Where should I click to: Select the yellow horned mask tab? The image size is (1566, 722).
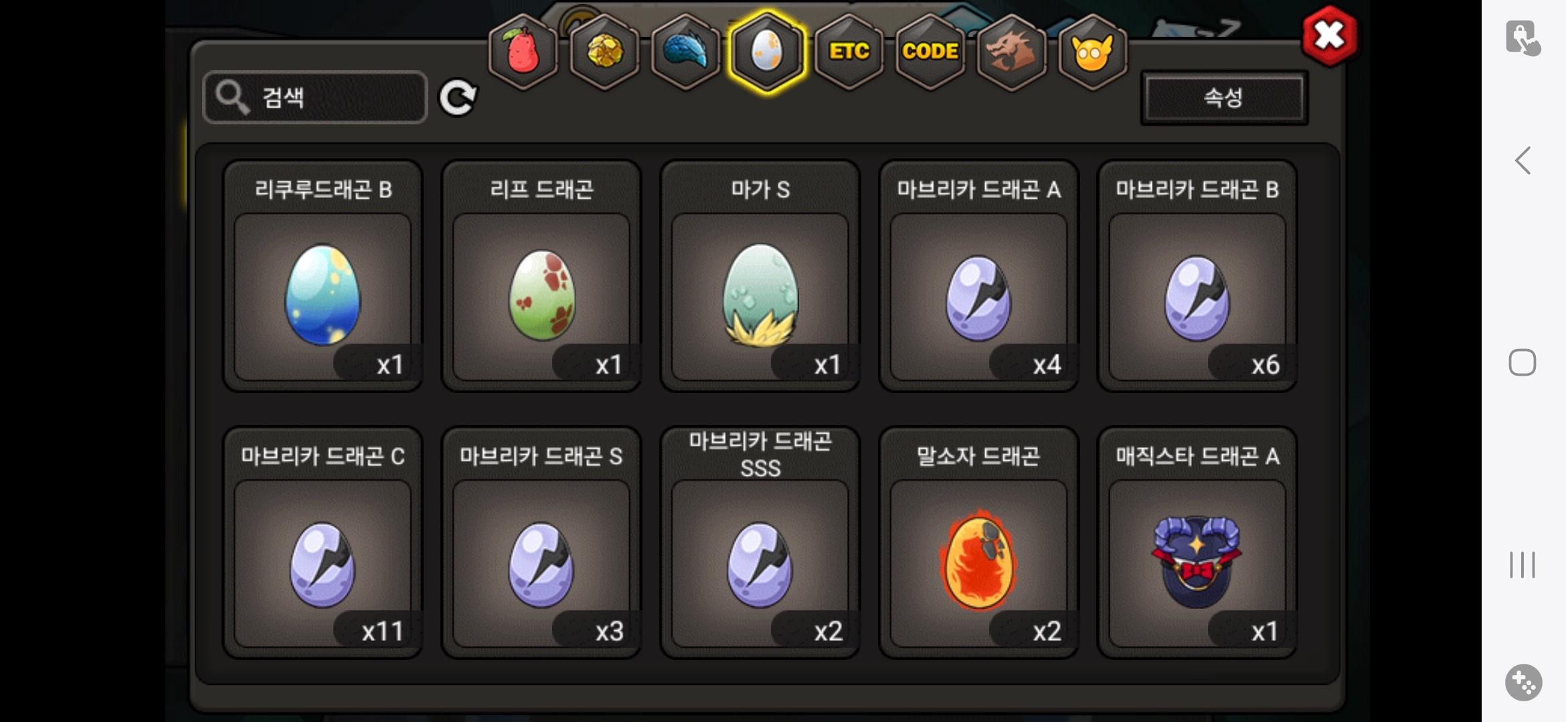(1093, 51)
